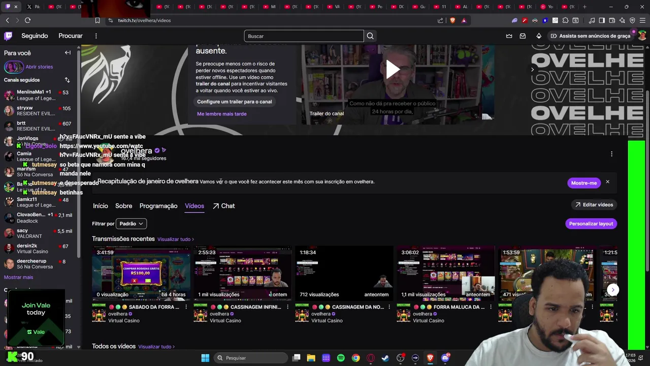Click Assista sem anúncios de graça
This screenshot has height=366, width=650.
(591, 36)
